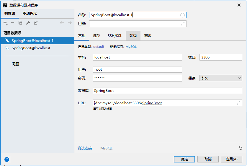Image resolution: width=247 pixels, height=166 pixels.
Task: Click the 端口 field containing 3306
Action: click(x=221, y=57)
